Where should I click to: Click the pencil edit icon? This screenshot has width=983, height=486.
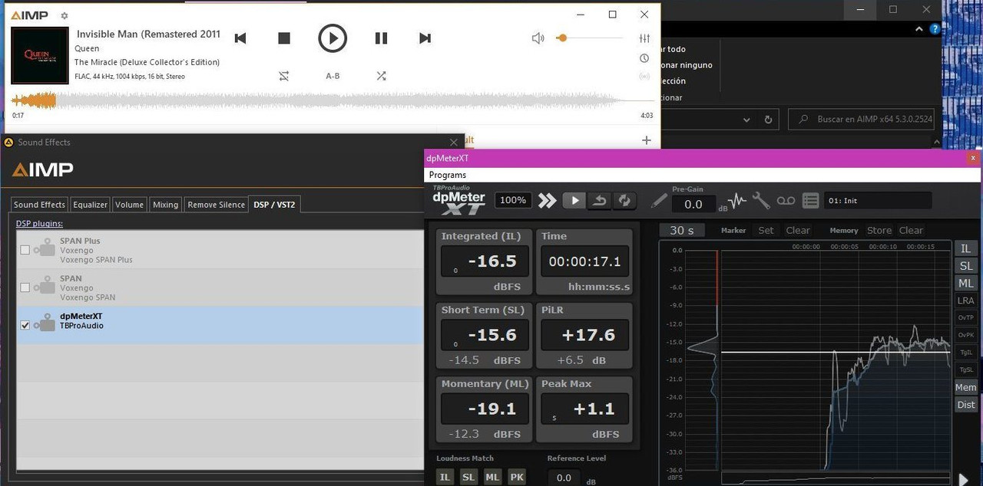[659, 201]
